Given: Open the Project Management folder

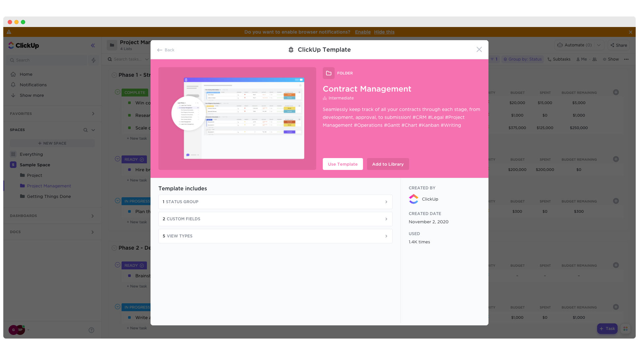Looking at the screenshot, I should tap(49, 186).
